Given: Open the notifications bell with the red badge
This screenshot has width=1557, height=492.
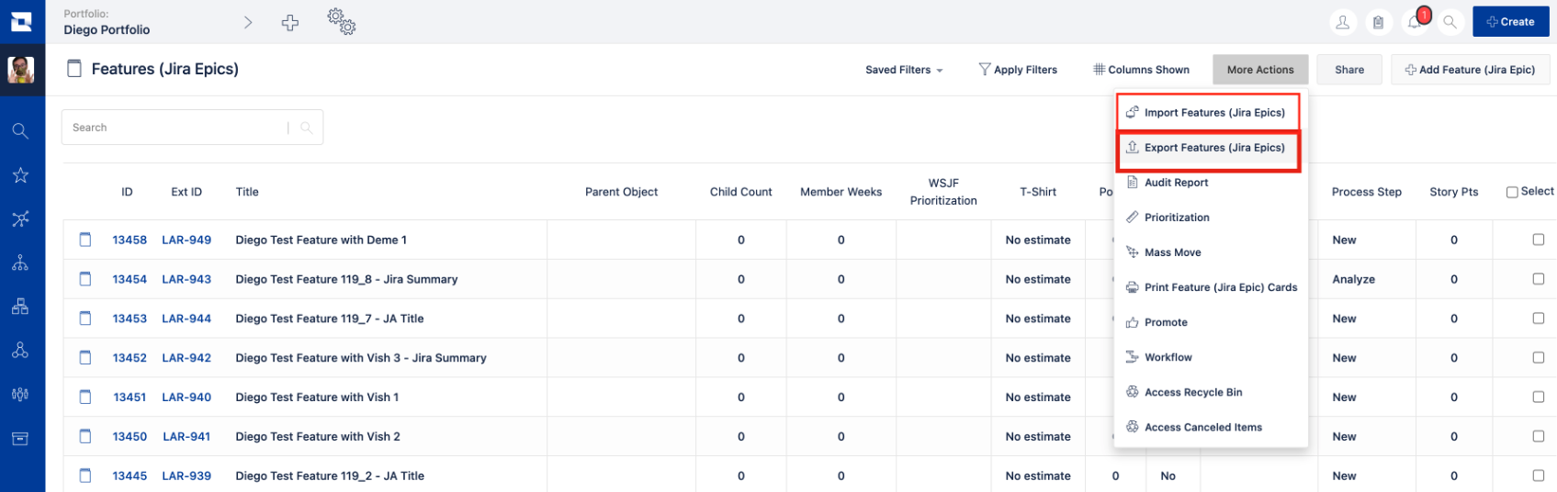Looking at the screenshot, I should click(x=1416, y=21).
